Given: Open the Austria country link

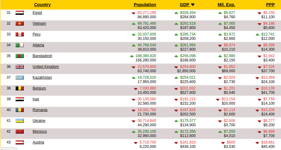Looking at the screenshot, I should 38,142.
